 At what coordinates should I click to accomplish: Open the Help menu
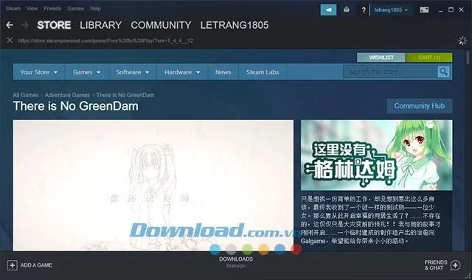95,8
